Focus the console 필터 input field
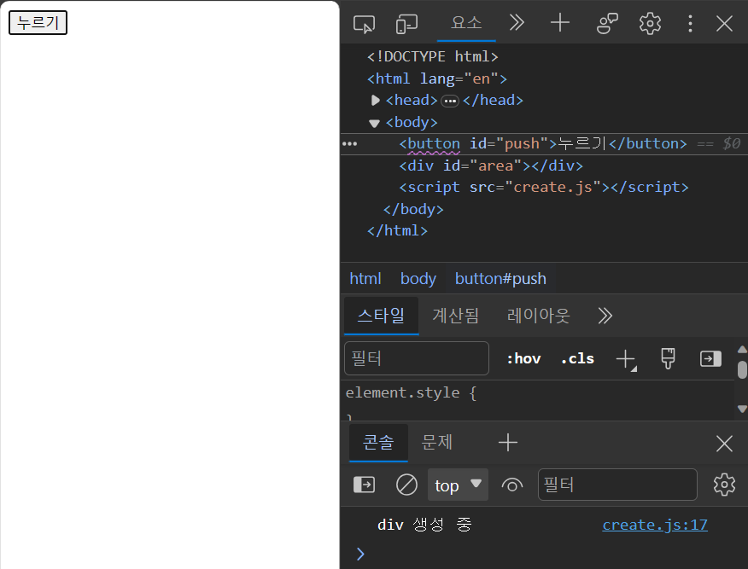The height and width of the screenshot is (569, 748). (x=617, y=485)
